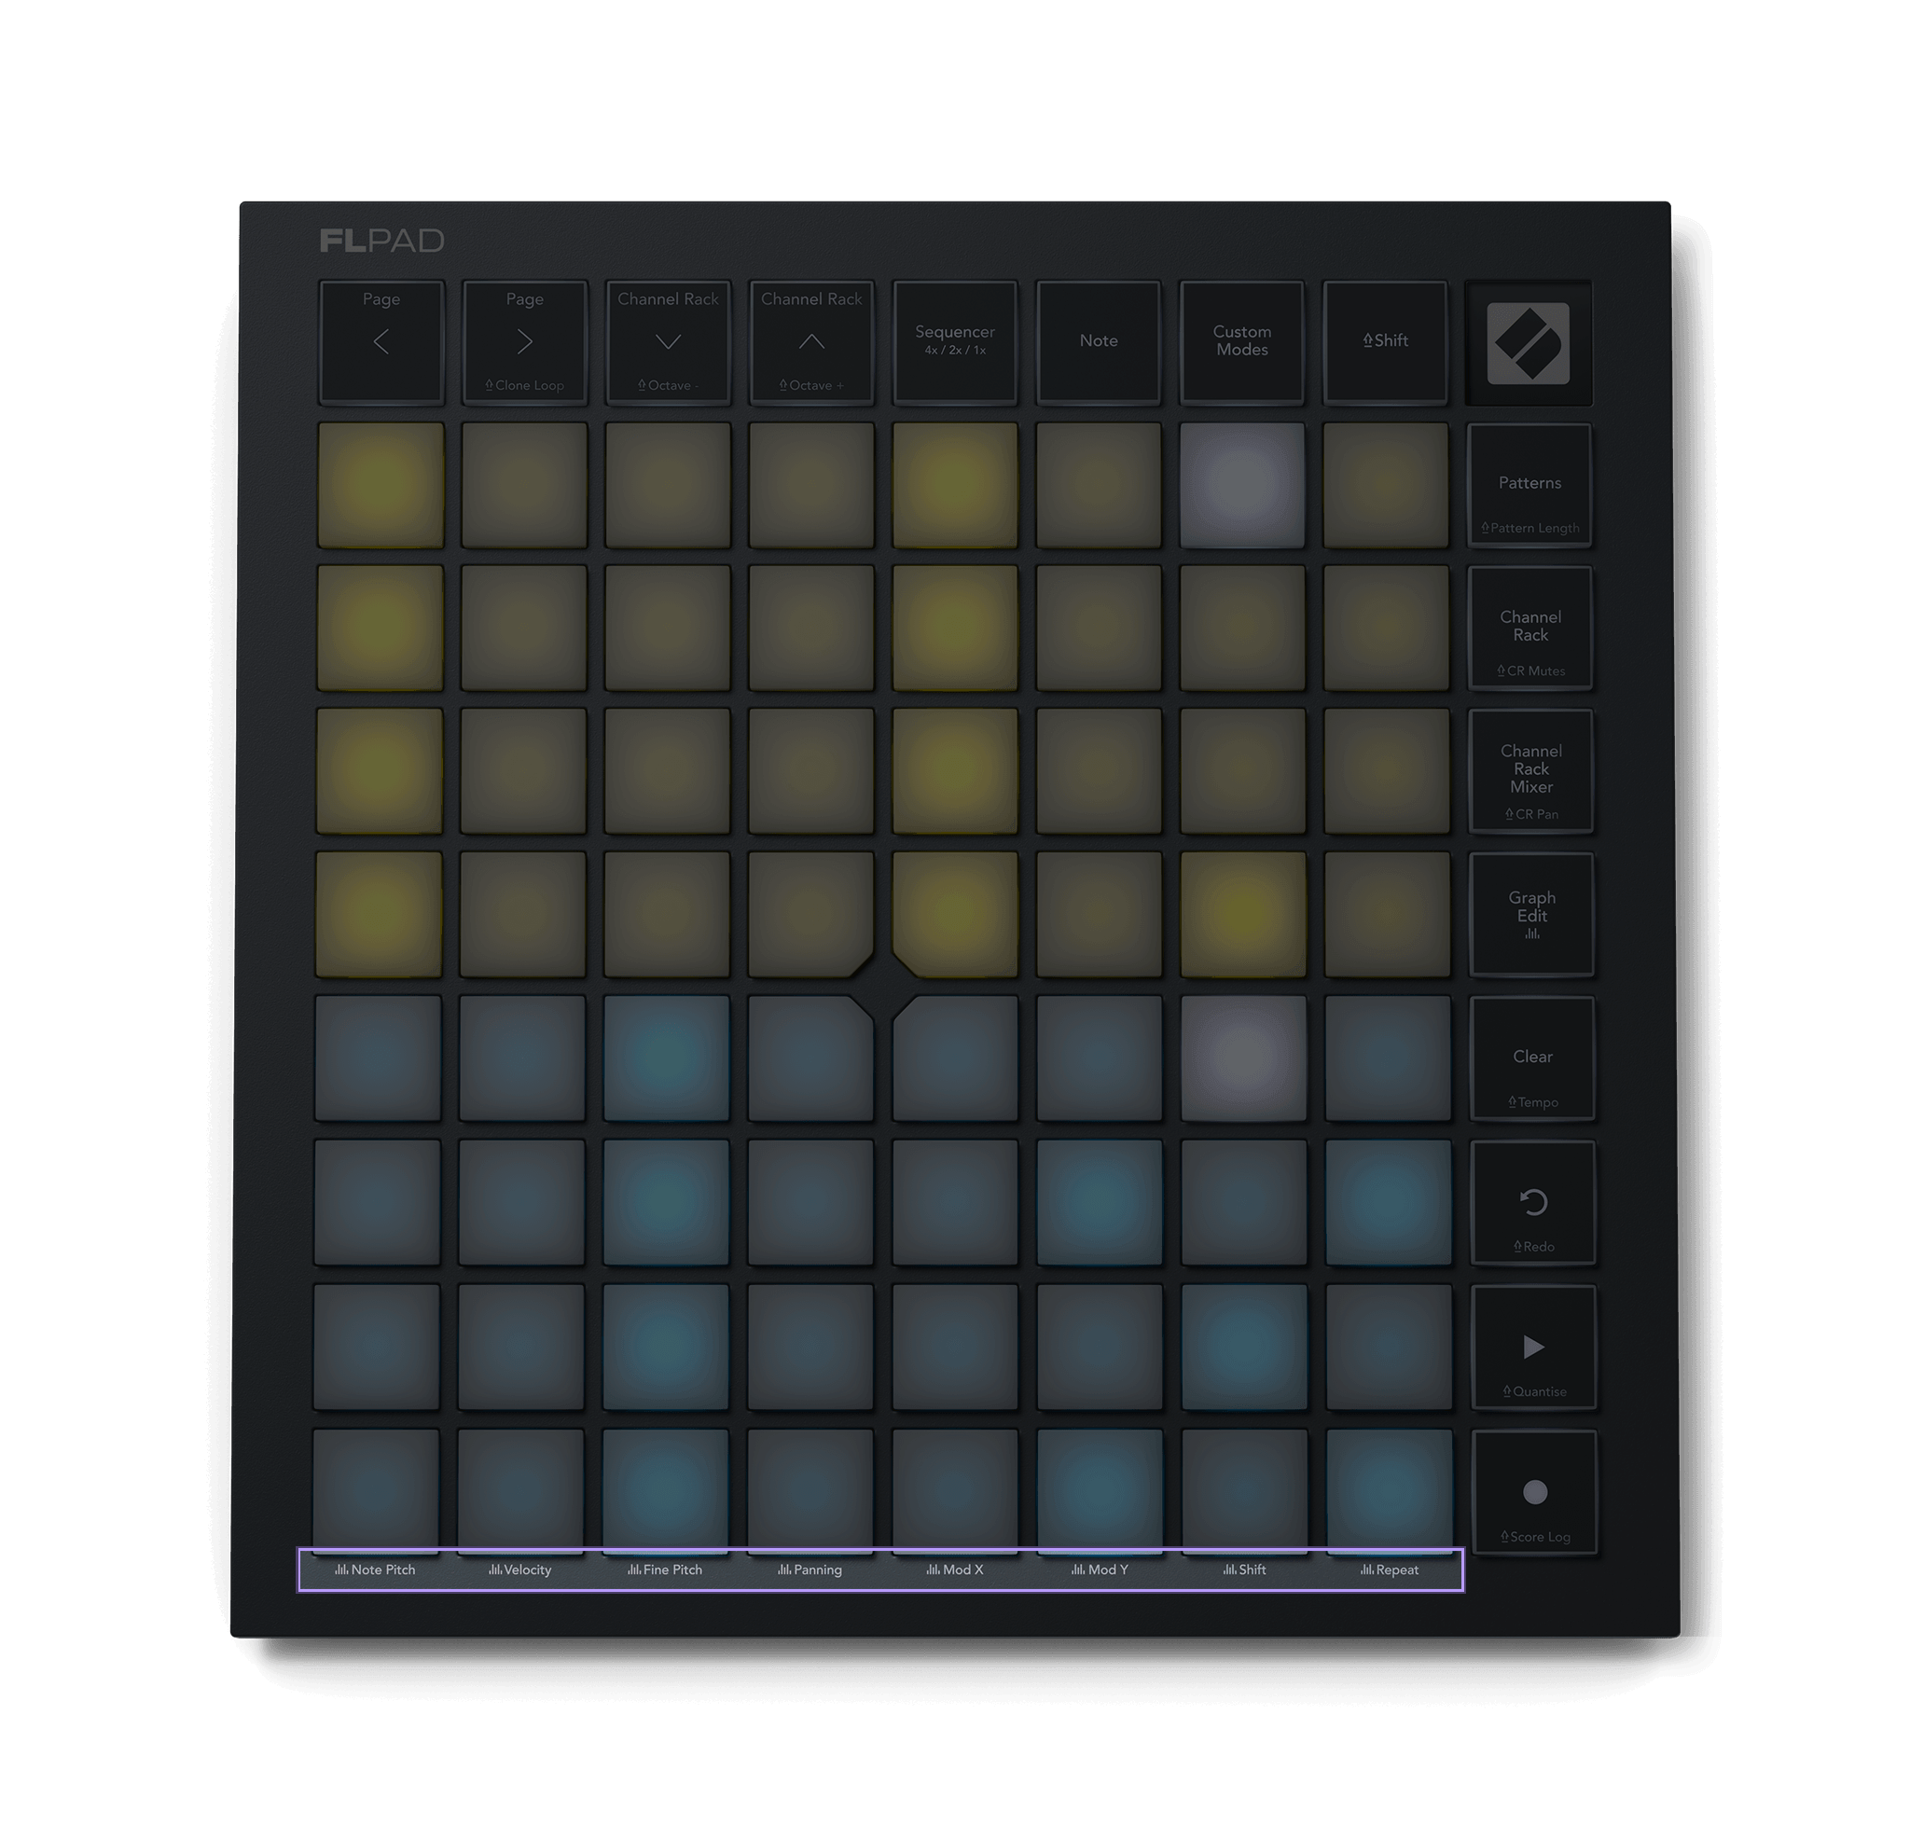
Task: Tap the pad below Channel Rack down button
Action: click(668, 484)
